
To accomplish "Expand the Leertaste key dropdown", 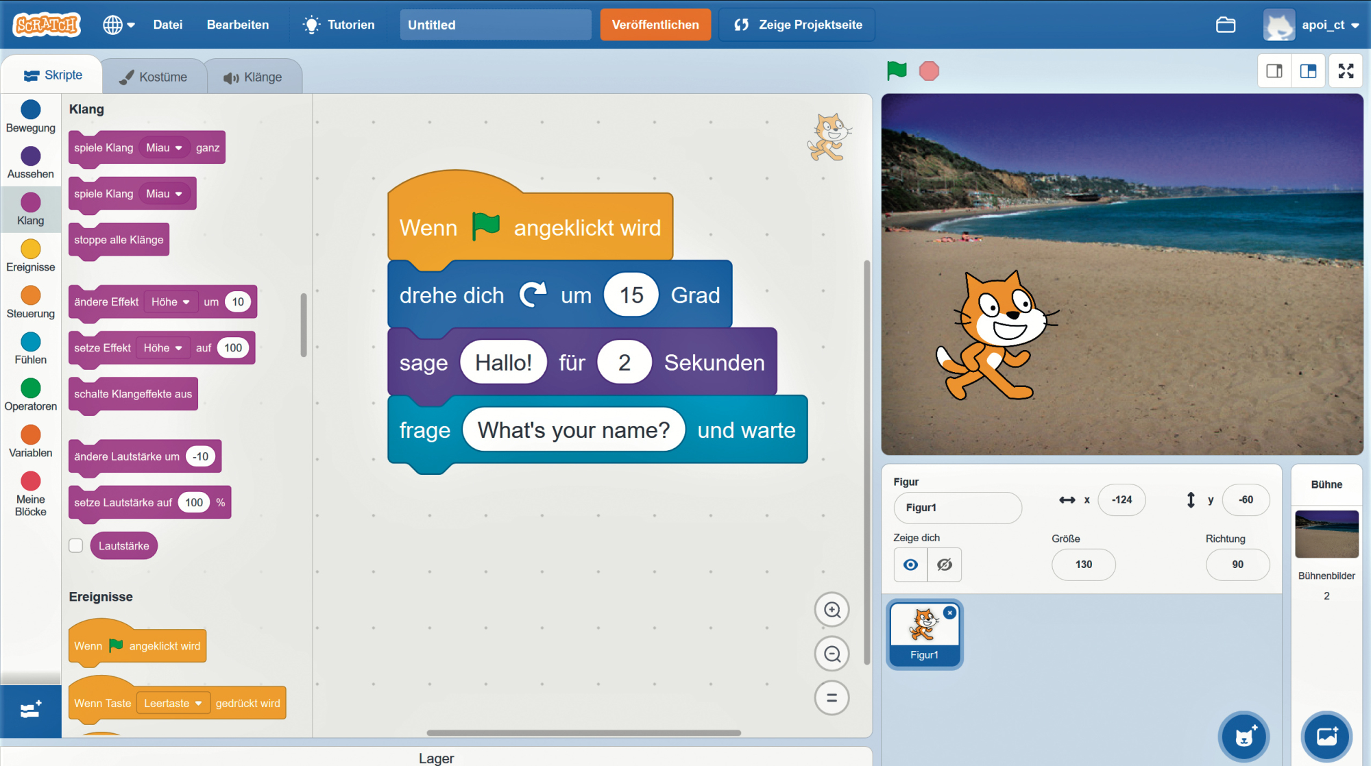I will tap(173, 704).
